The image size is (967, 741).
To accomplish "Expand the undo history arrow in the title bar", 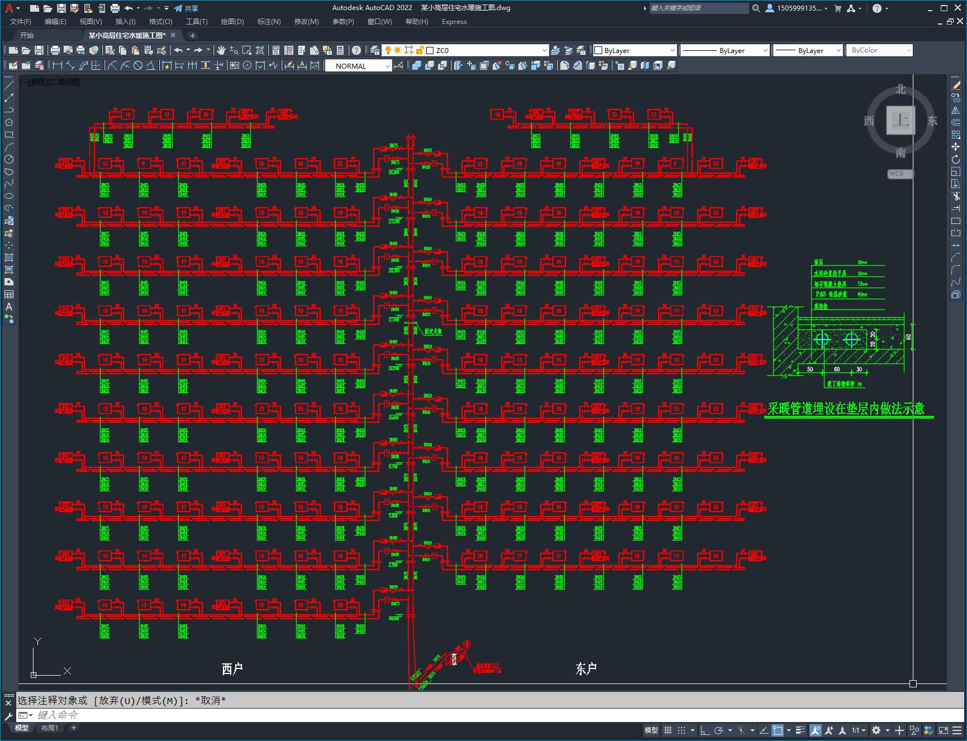I will 138,8.
